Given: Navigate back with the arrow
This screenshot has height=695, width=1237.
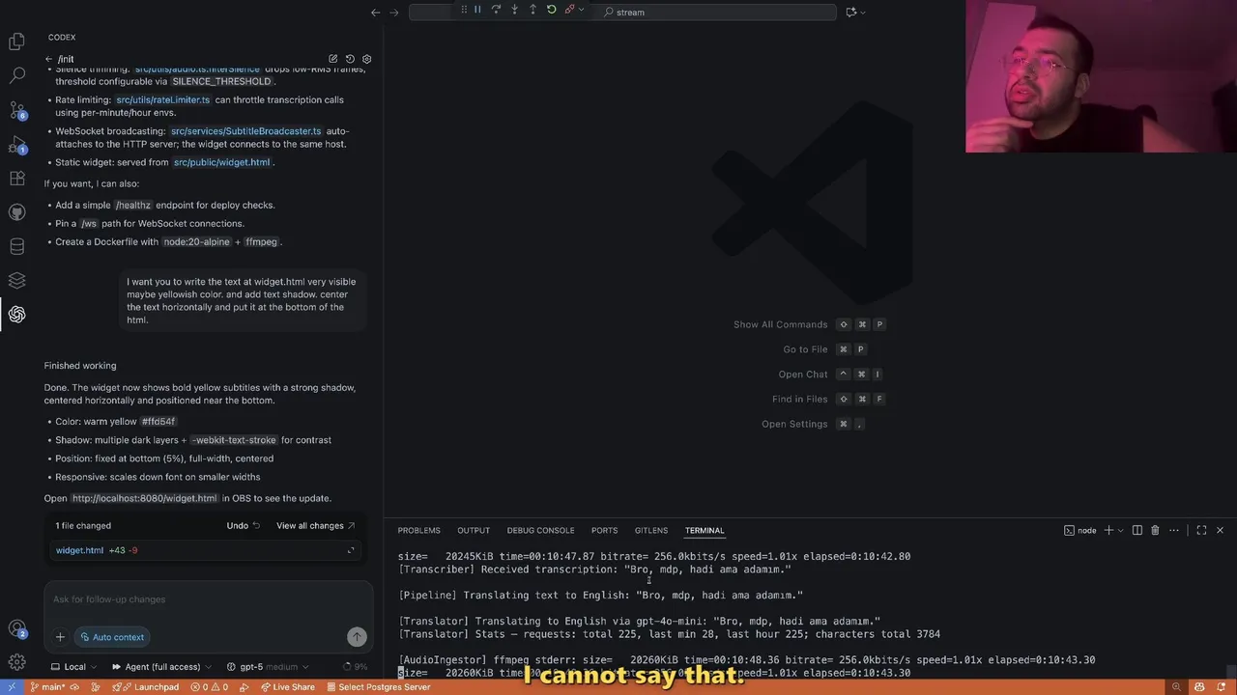Looking at the screenshot, I should [375, 12].
